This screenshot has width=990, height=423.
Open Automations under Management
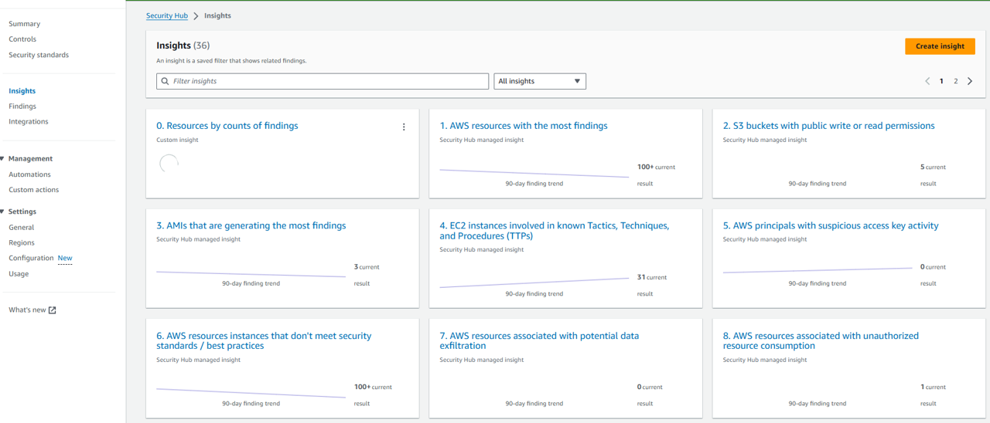(29, 174)
